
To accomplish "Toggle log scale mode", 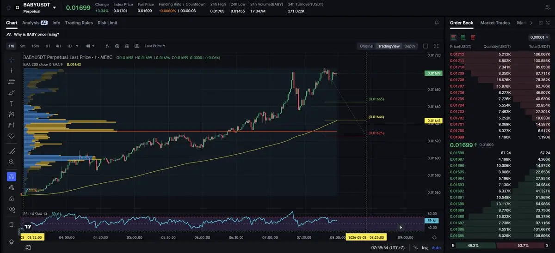I will pyautogui.click(x=425, y=247).
